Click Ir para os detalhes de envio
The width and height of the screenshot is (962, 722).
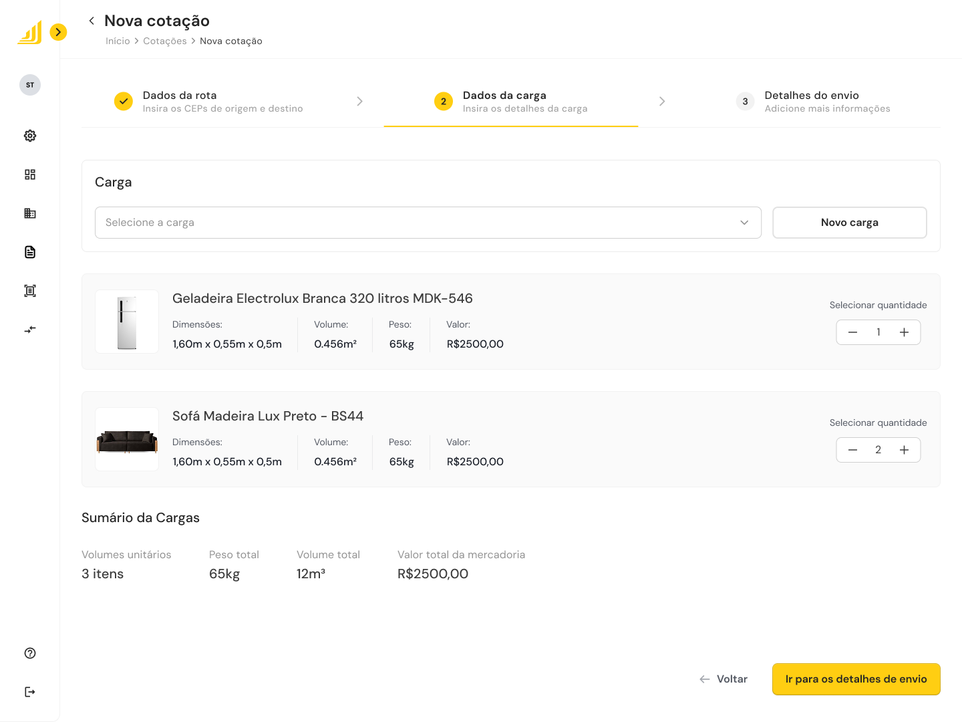point(856,679)
